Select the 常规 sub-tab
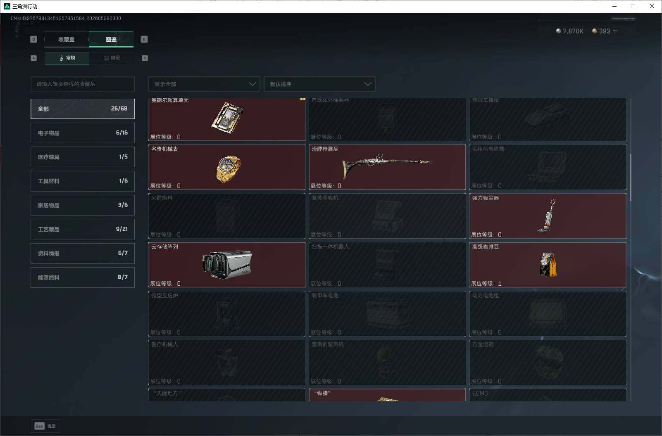This screenshot has height=436, width=662. [67, 58]
